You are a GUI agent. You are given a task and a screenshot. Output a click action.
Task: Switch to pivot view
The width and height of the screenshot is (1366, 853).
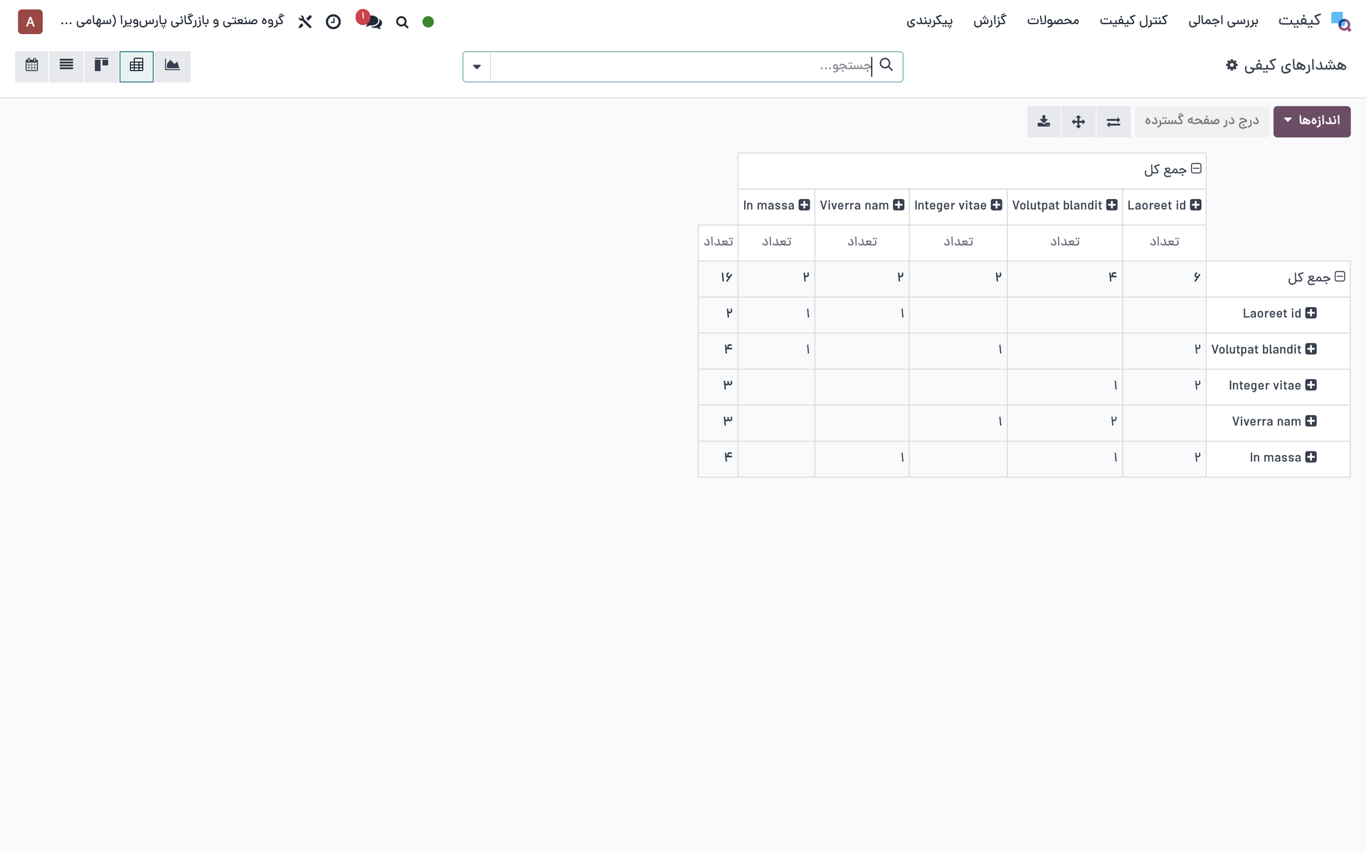[x=137, y=66]
